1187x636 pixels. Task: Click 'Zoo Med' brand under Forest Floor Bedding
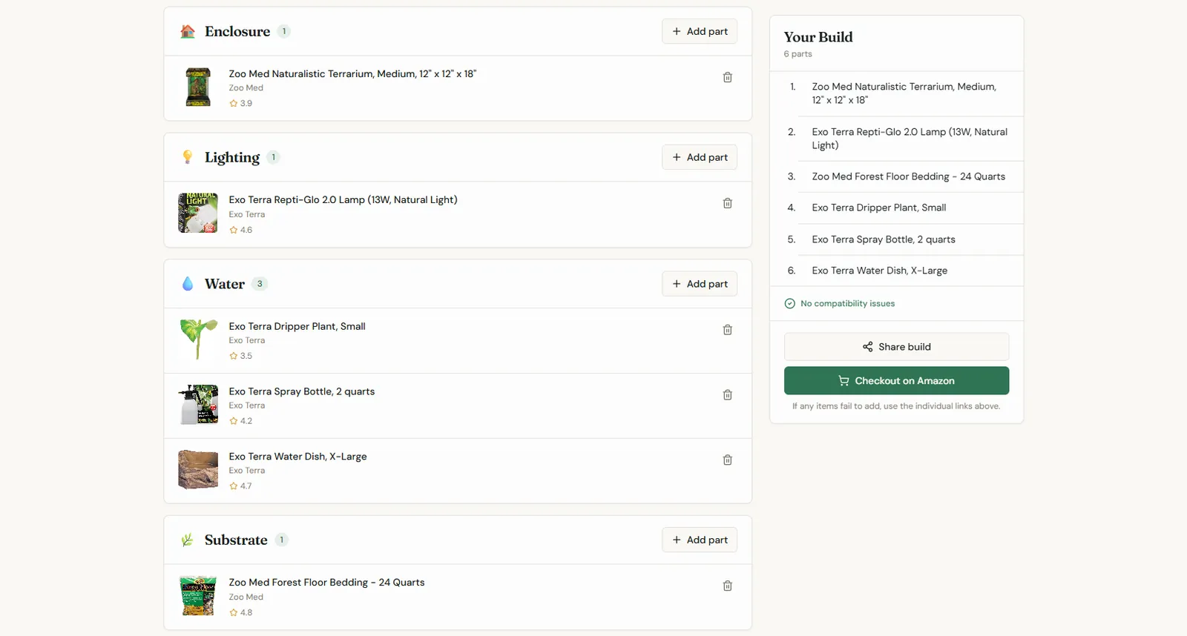pyautogui.click(x=246, y=597)
